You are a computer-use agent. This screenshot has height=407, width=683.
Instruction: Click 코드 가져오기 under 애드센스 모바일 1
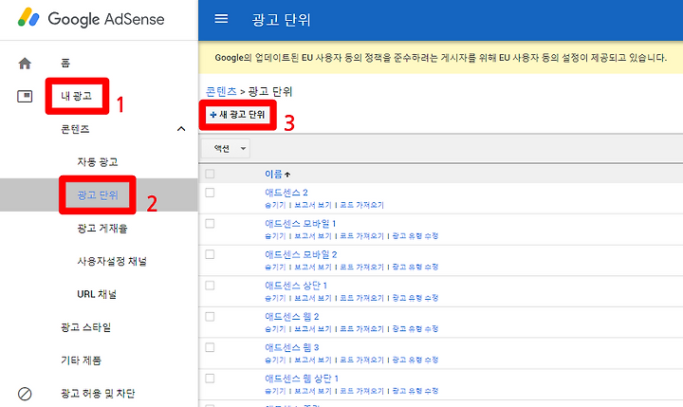tap(361, 235)
